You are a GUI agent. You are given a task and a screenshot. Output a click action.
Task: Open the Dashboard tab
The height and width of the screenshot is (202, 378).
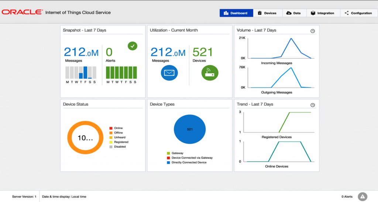click(236, 13)
